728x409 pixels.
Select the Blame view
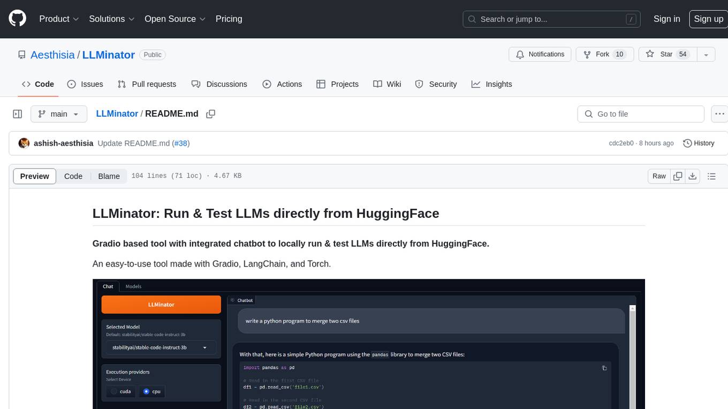(109, 176)
